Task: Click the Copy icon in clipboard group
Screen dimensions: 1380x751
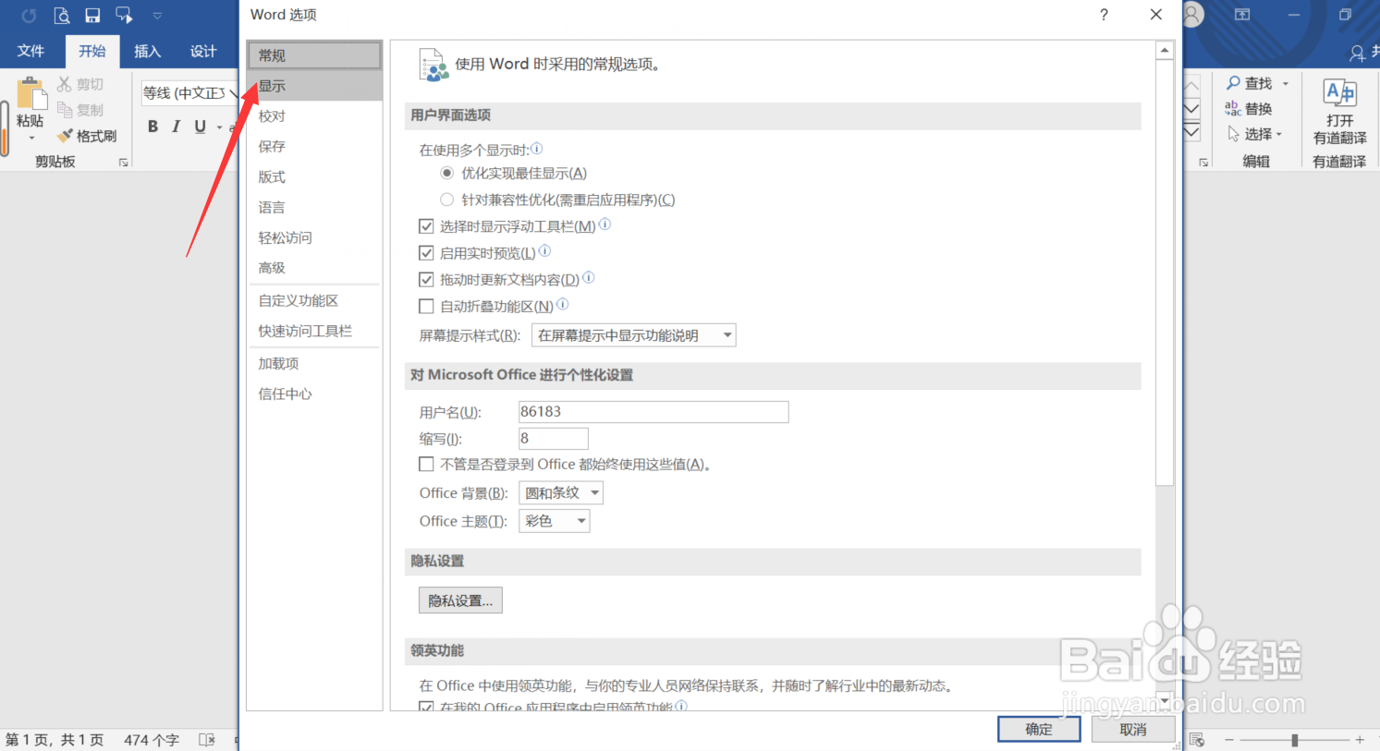Action: 65,110
